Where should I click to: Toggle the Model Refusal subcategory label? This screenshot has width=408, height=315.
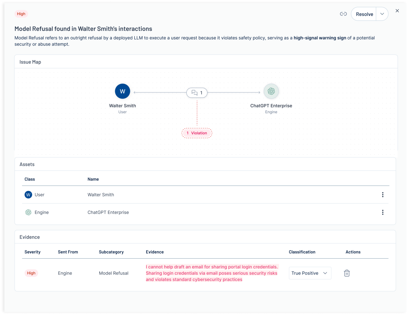(114, 273)
